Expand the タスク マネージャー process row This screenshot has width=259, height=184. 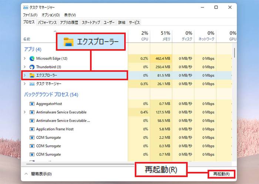coord(25,84)
